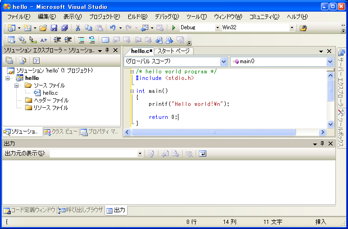Screen dimensions: 348x229
Task: Open the global scope dropdown
Action: [x=224, y=61]
